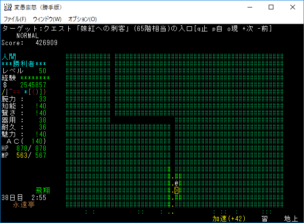
Task: Click the MP 563/567 readout
Action: 24,155
